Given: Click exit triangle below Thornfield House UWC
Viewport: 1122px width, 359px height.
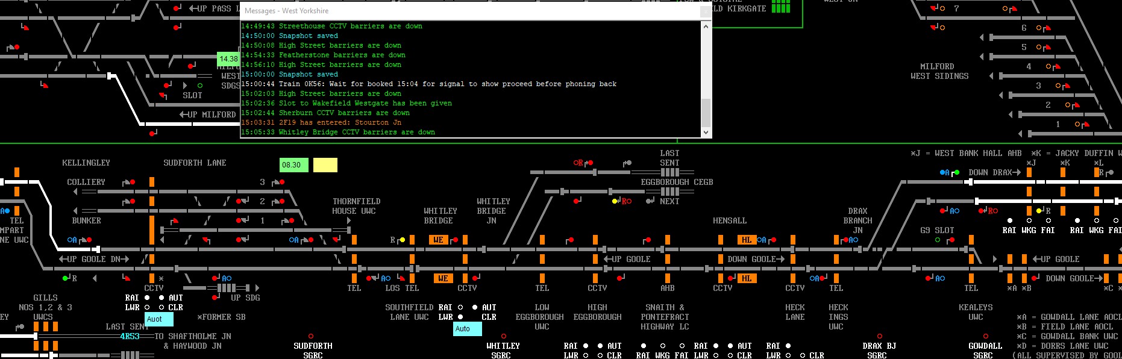Looking at the screenshot, I should [x=349, y=221].
